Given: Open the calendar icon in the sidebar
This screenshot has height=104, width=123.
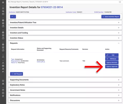Looking at the screenshot, I should pyautogui.click(x=3, y=90).
